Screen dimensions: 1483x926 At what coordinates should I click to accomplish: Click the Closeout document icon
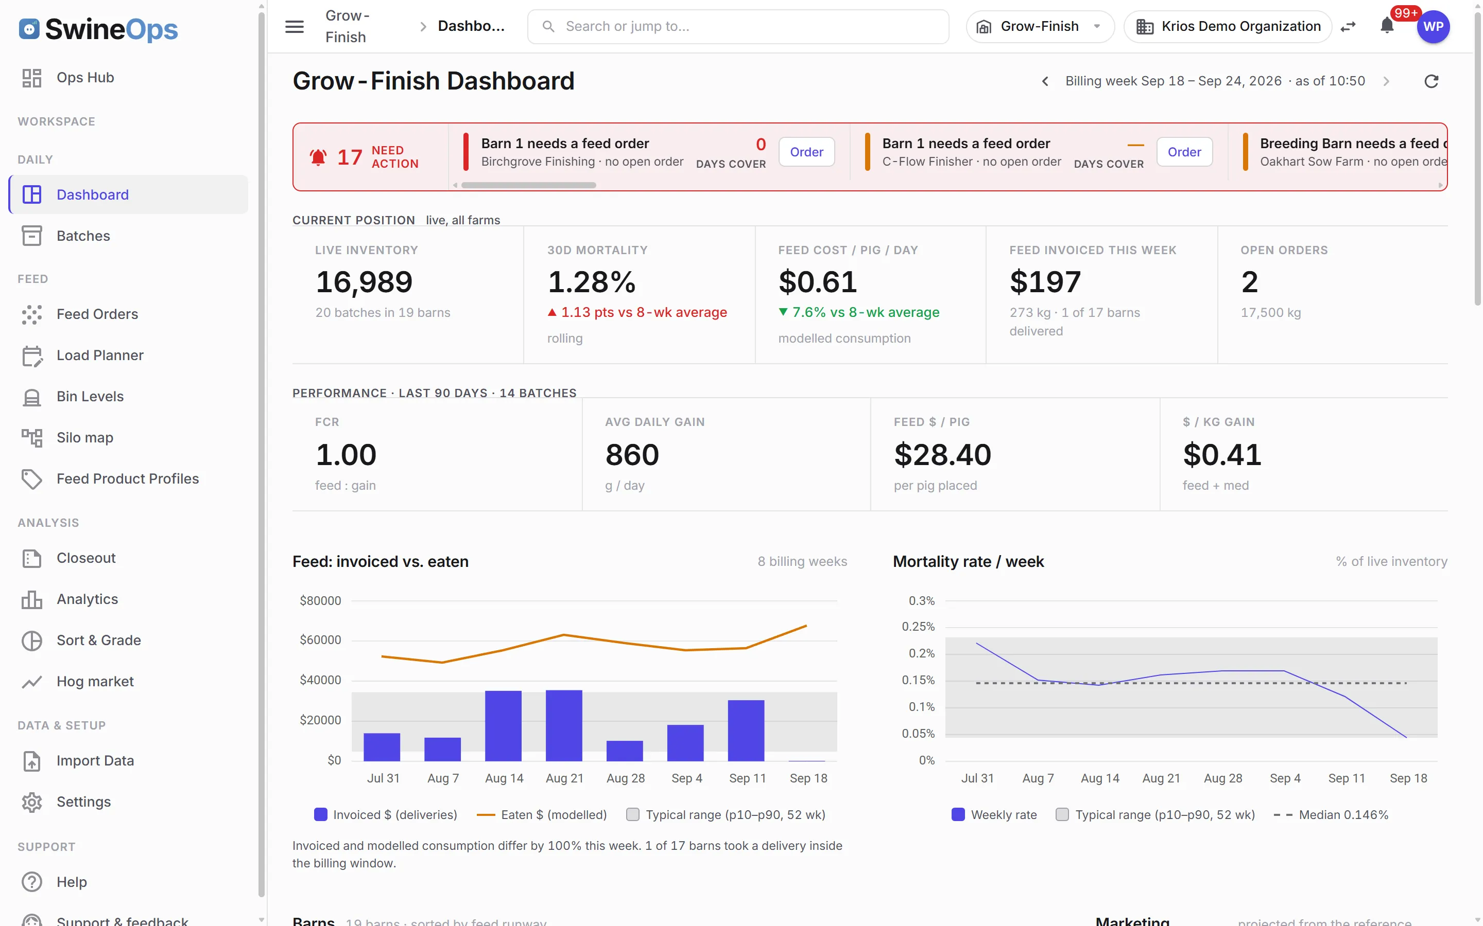[32, 558]
